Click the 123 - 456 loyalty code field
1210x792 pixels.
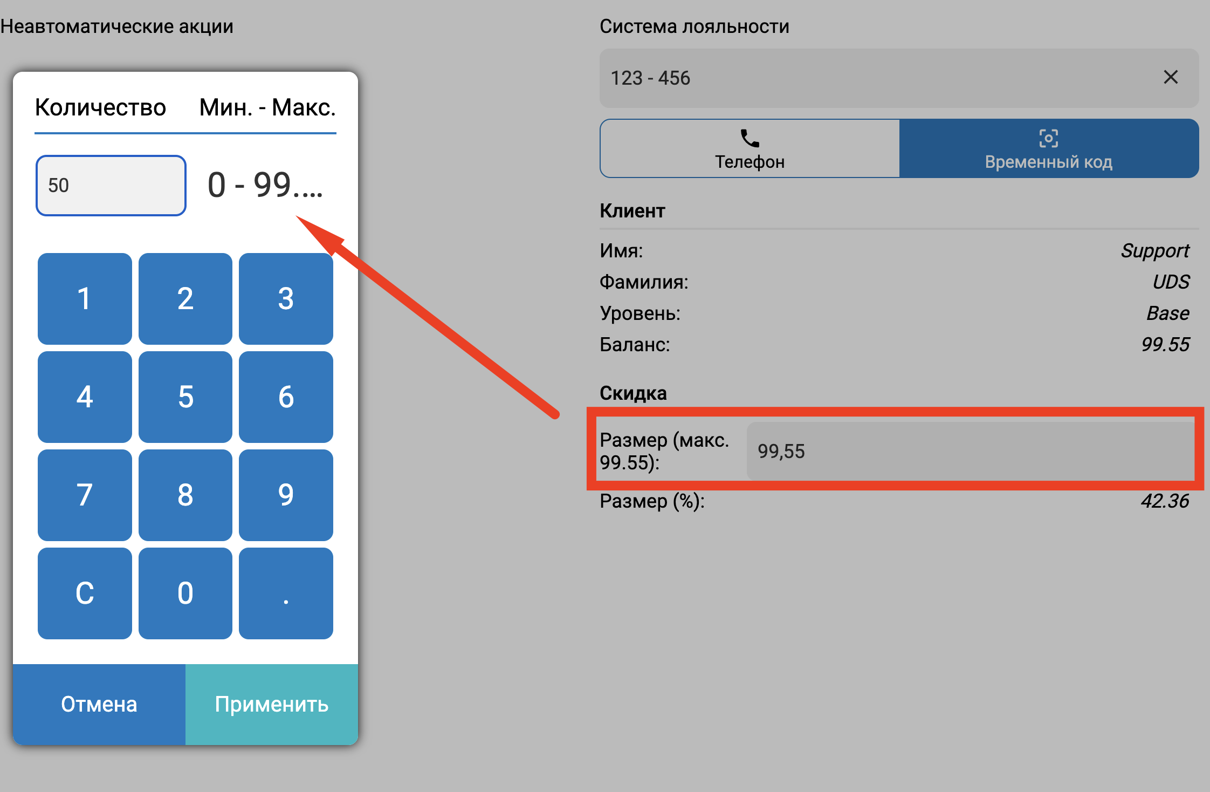899,78
